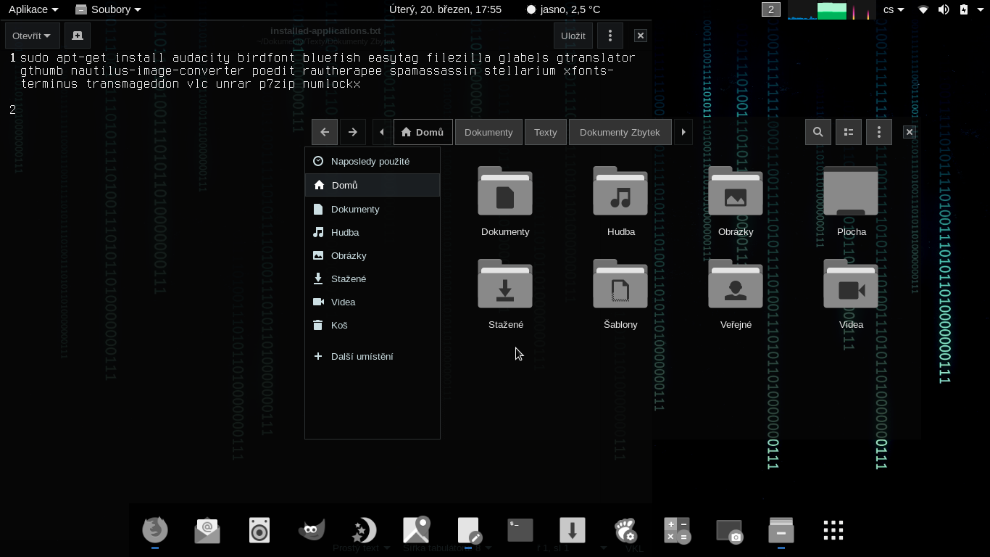Open the cs keyboard layout dropdown

894,9
